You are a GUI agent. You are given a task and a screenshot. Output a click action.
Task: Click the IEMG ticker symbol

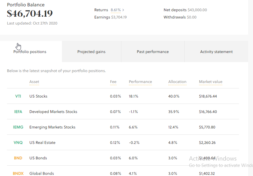click(18, 127)
